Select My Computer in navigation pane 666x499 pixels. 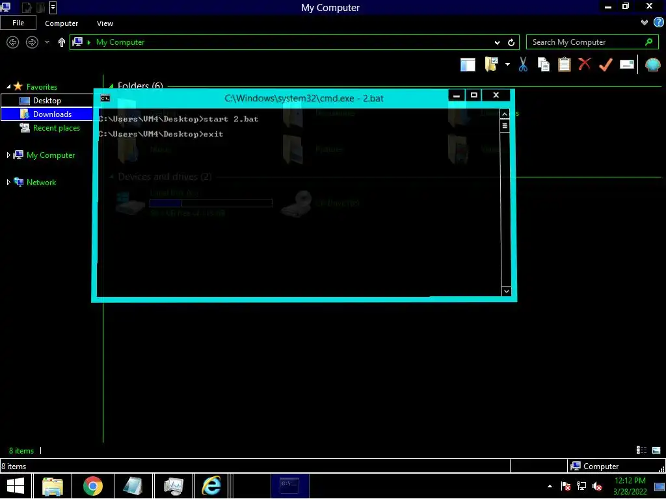pos(51,155)
